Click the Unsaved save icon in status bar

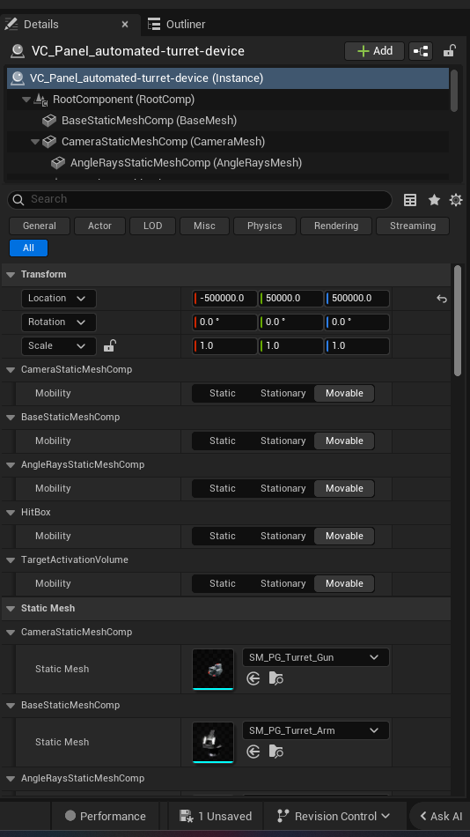tap(187, 816)
